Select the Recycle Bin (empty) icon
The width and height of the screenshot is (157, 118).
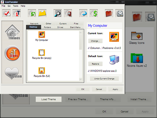pyautogui.click(x=42, y=54)
